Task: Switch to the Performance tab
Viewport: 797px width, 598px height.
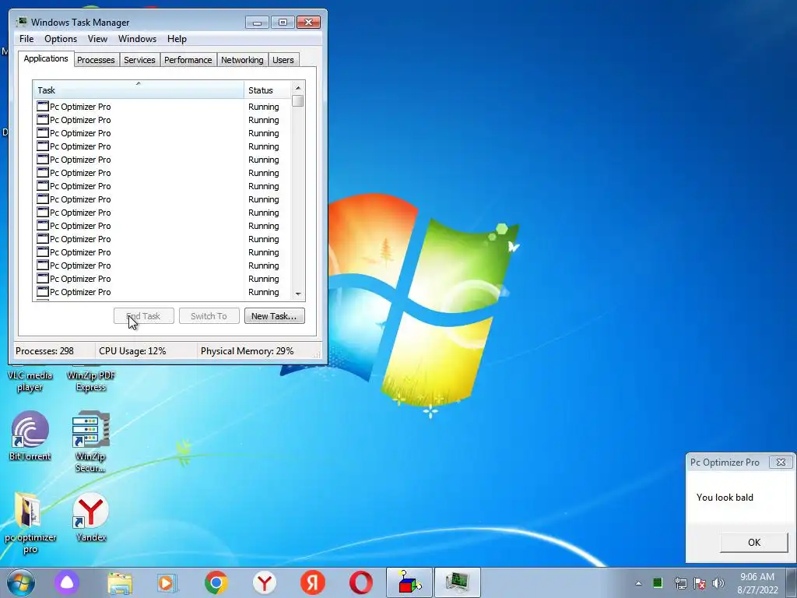Action: [188, 60]
